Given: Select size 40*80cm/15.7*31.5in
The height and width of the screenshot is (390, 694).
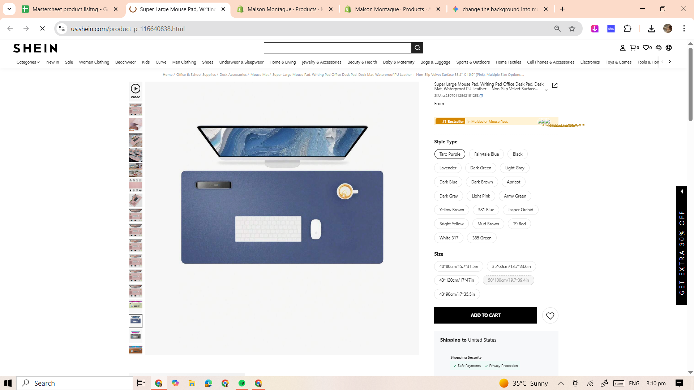Looking at the screenshot, I should coord(459,266).
